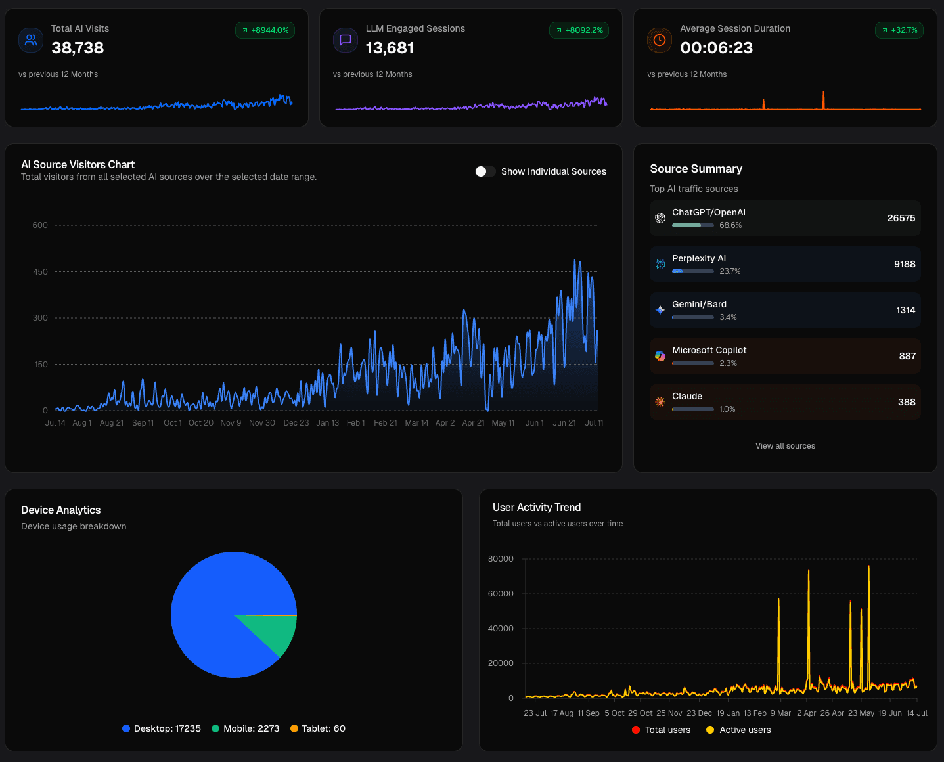Viewport: 944px width, 762px height.
Task: Click the +8944.0% growth badge
Action: coord(265,30)
